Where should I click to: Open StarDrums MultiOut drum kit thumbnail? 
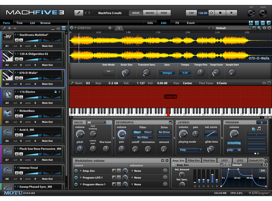coord(8,37)
